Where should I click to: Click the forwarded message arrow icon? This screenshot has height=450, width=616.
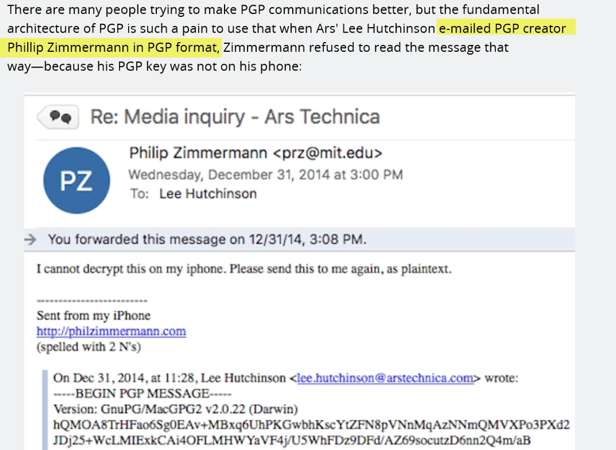click(30, 239)
